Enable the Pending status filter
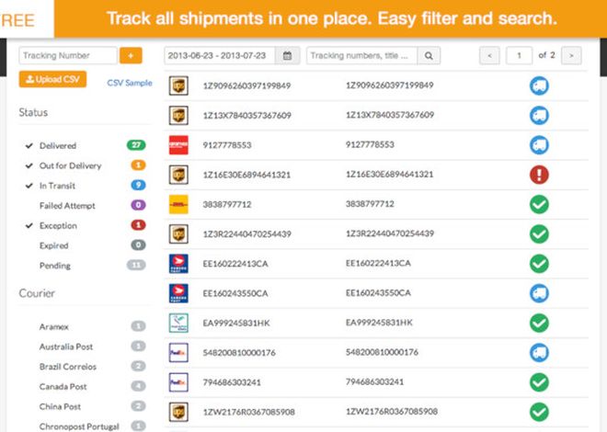The image size is (607, 432). (x=55, y=266)
